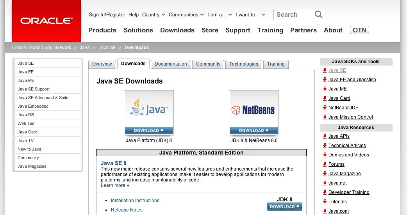Screen dimensions: 407x215
Task: Expand the 'I am a...' dropdown
Action: tap(220, 15)
